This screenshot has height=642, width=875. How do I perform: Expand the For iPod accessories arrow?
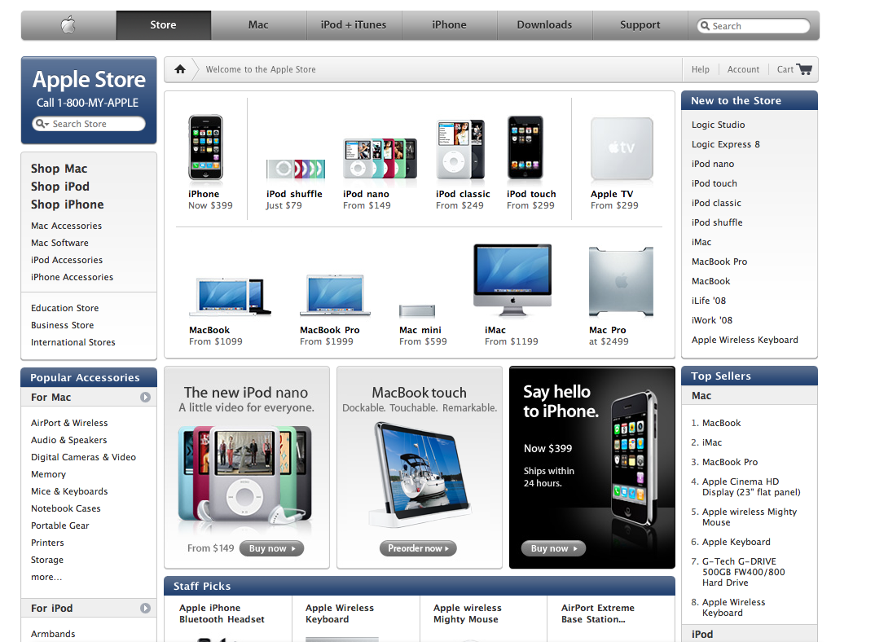click(x=145, y=608)
